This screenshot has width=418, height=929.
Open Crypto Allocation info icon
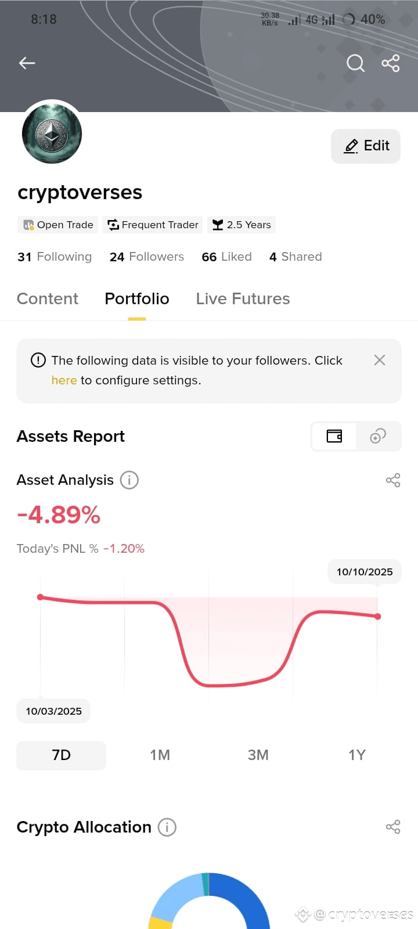point(167,827)
